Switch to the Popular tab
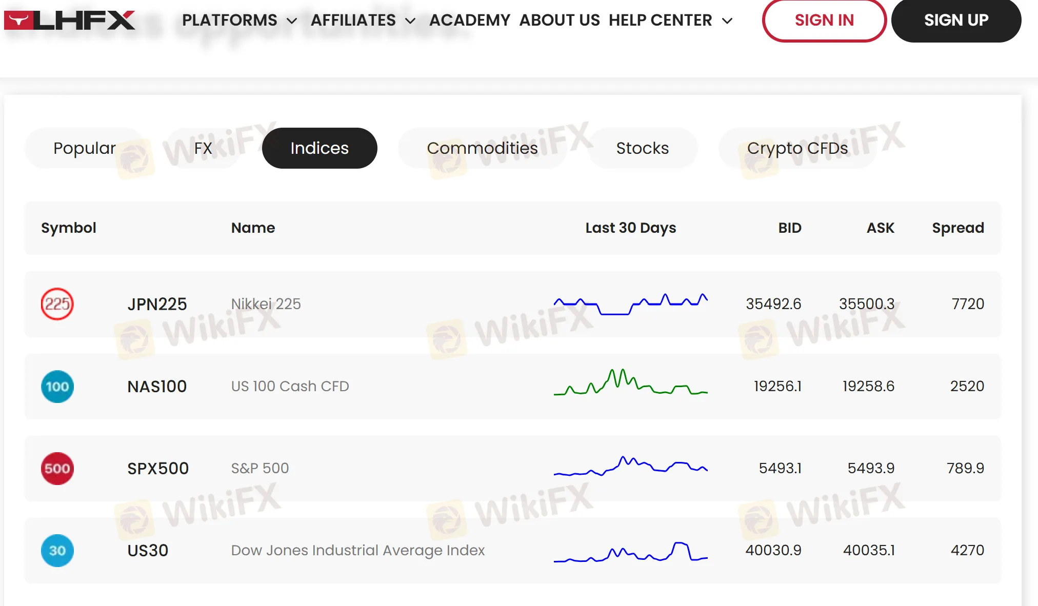The height and width of the screenshot is (606, 1038). click(x=85, y=148)
